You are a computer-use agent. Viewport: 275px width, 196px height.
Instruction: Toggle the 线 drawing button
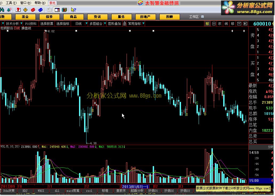(226, 24)
